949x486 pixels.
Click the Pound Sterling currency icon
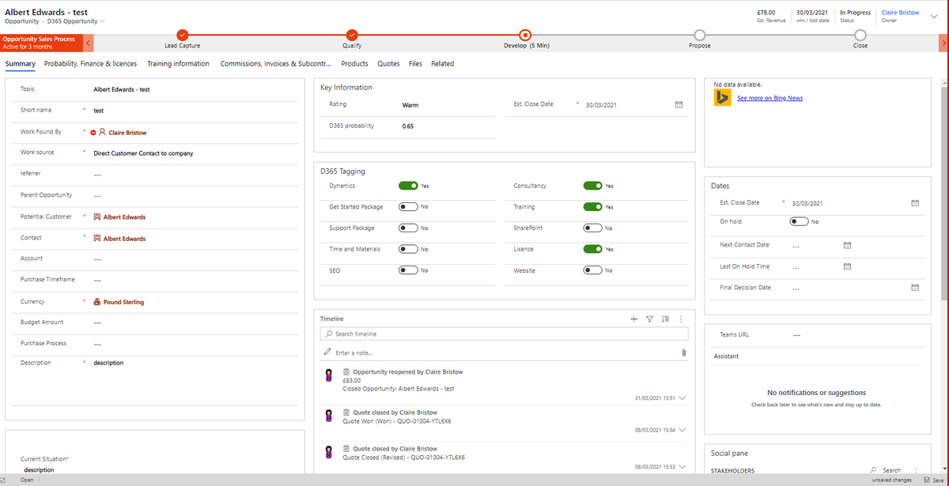point(96,302)
